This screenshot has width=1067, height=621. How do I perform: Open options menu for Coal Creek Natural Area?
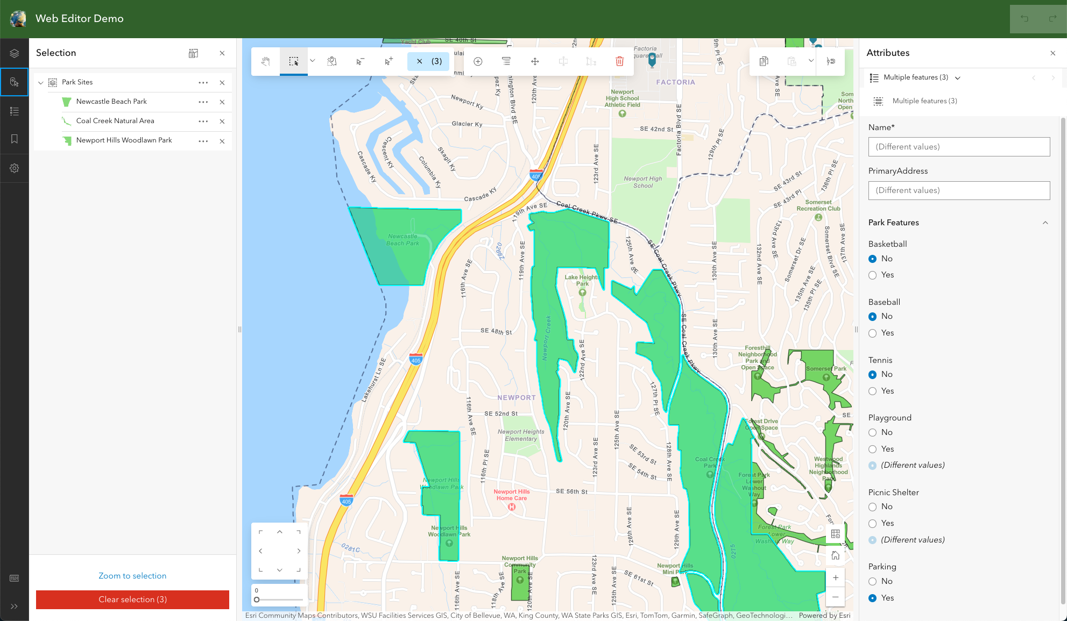(x=203, y=122)
